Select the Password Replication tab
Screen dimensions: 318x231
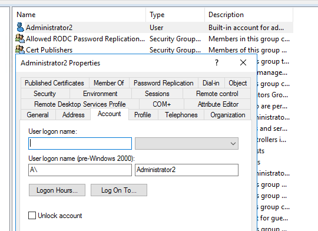[x=164, y=83]
